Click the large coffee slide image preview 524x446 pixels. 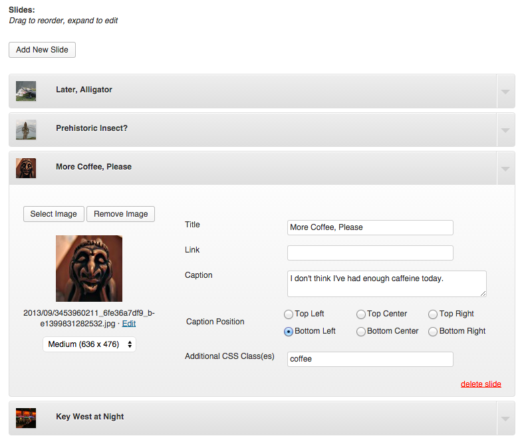(x=89, y=269)
